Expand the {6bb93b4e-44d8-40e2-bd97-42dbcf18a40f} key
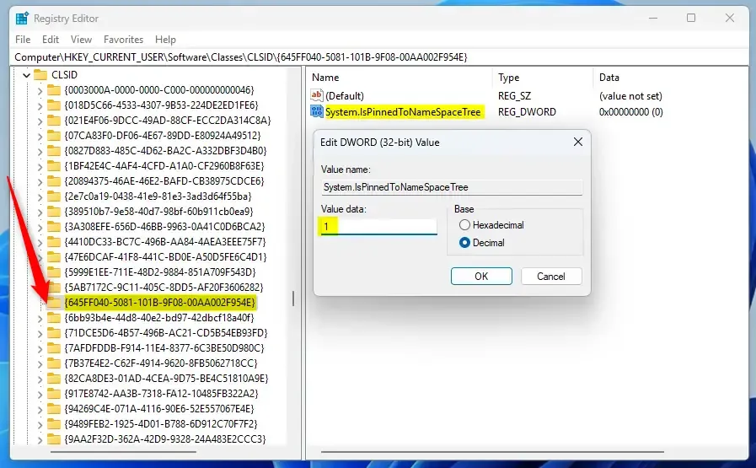This screenshot has width=756, height=468. pyautogui.click(x=40, y=318)
